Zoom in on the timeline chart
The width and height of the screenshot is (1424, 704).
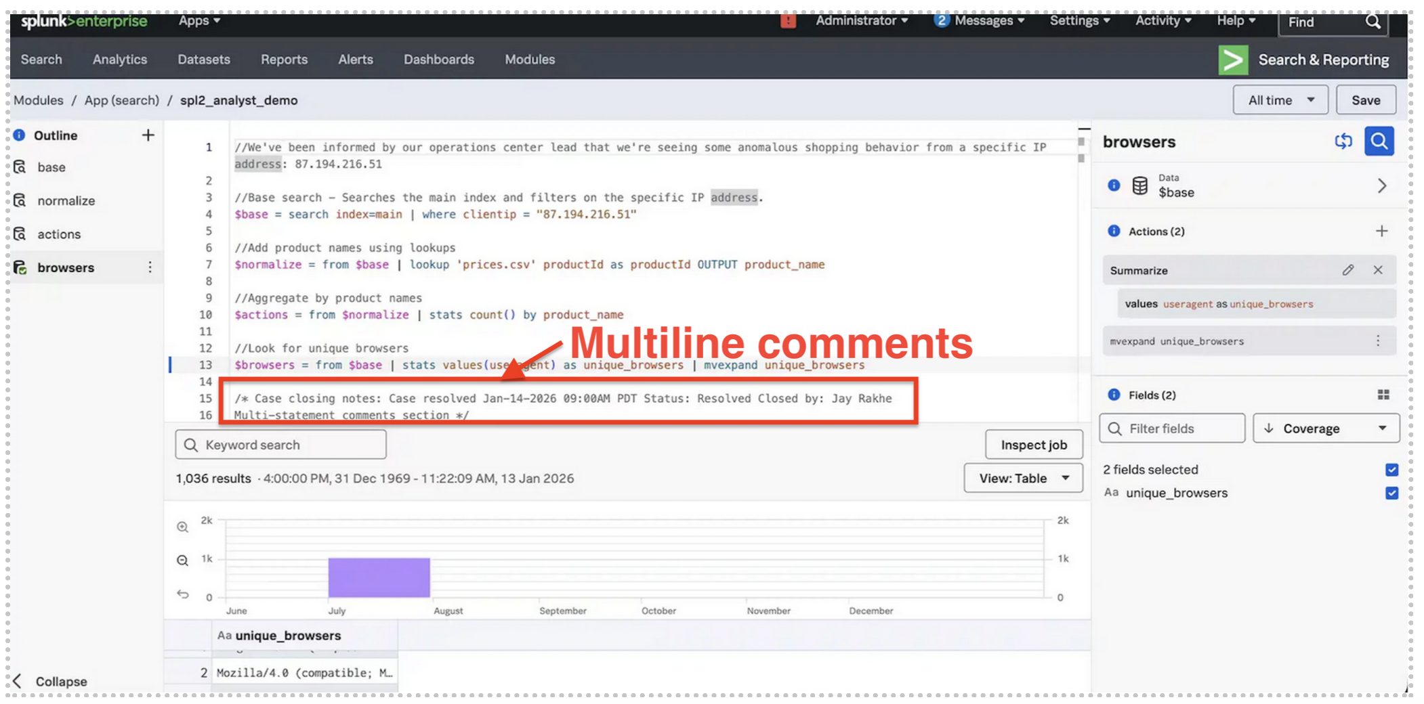click(182, 527)
